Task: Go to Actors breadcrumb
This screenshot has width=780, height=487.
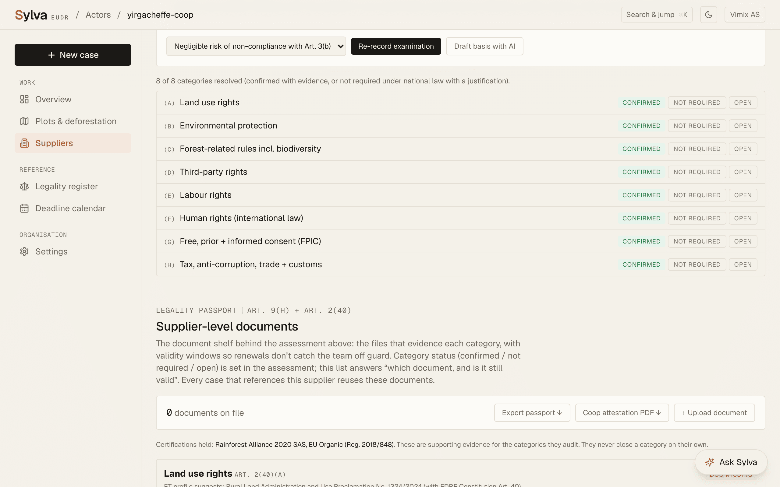Action: coord(98,15)
